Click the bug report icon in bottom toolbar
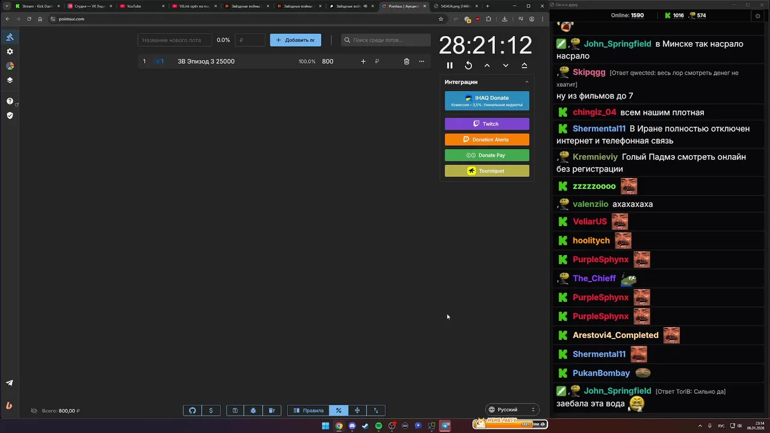Screen dimensions: 770x433 [253, 410]
